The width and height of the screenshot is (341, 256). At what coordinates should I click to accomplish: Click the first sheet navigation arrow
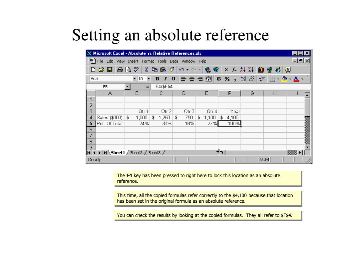[89, 153]
